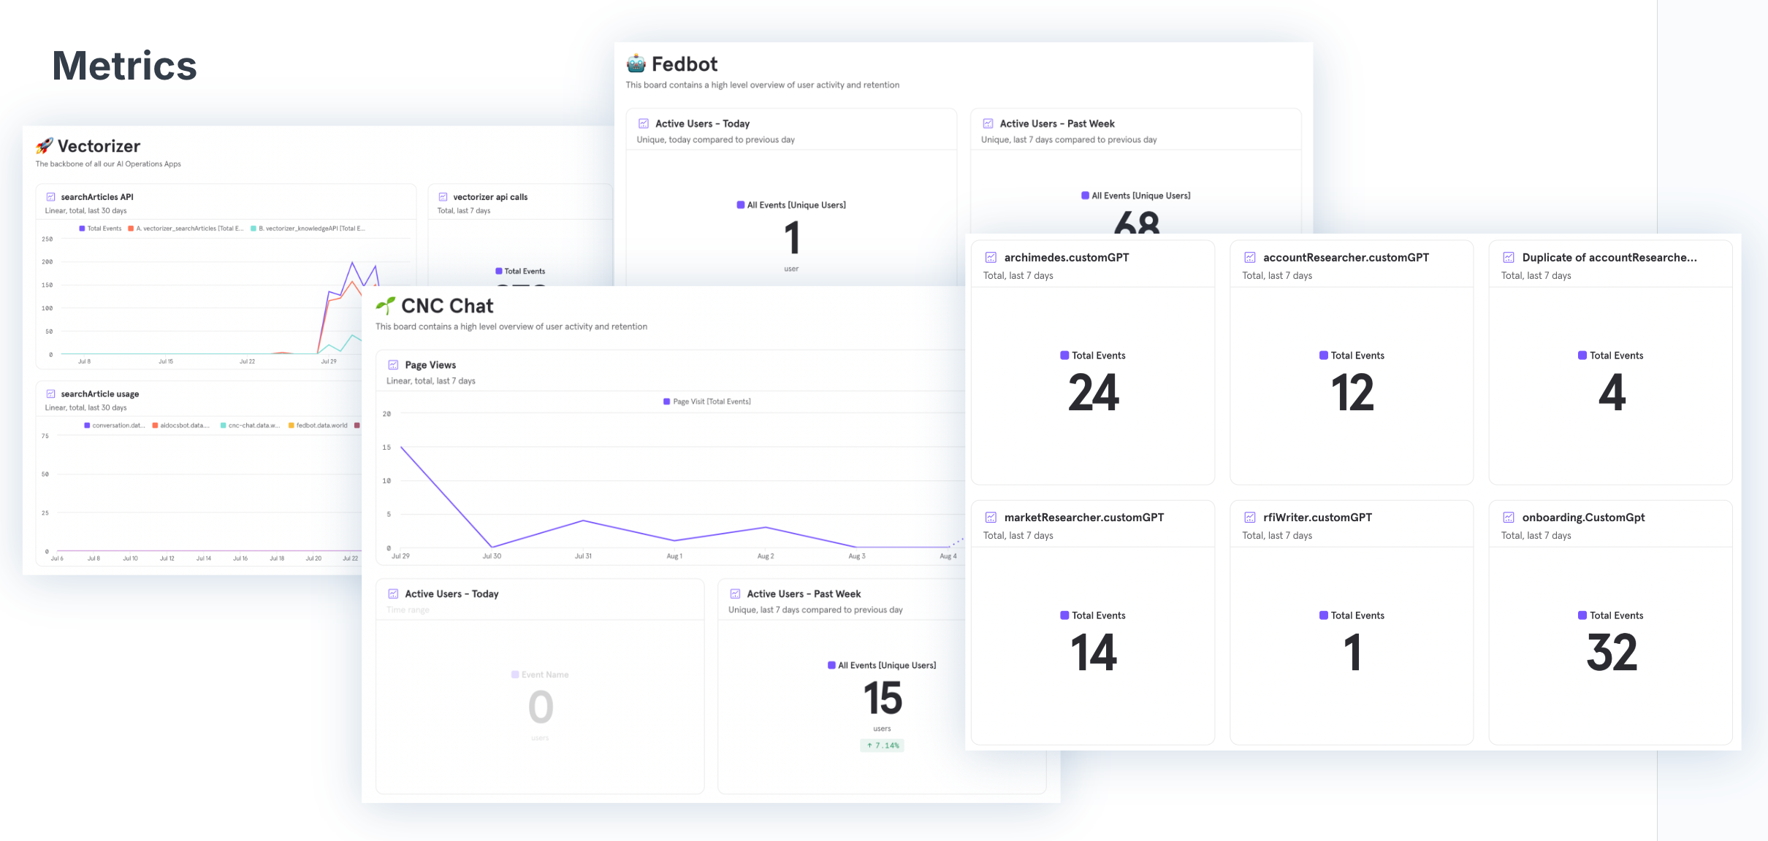Click report icon next to searchArticles API
Image resolution: width=1768 pixels, height=841 pixels.
click(x=51, y=197)
